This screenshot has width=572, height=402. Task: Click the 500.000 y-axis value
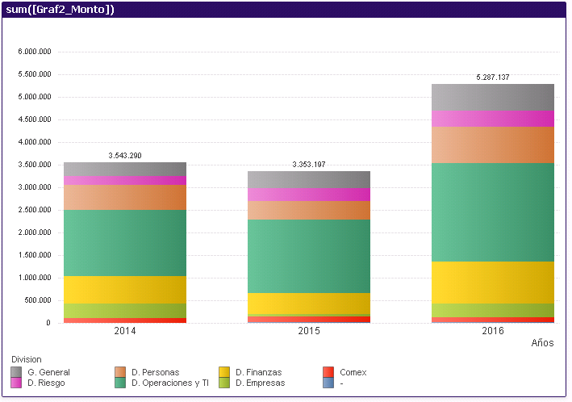[x=38, y=300]
